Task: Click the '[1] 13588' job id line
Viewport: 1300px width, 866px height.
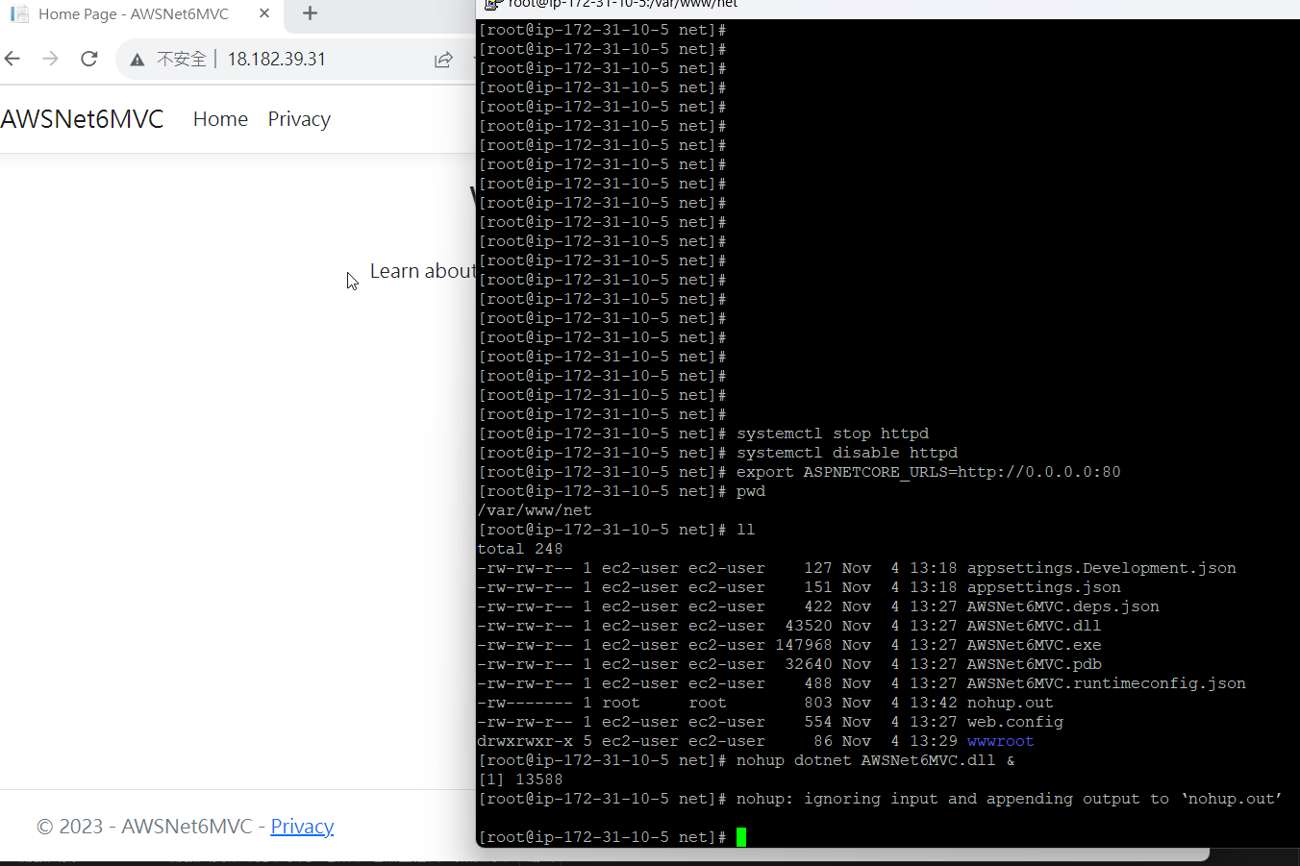Action: pos(520,779)
